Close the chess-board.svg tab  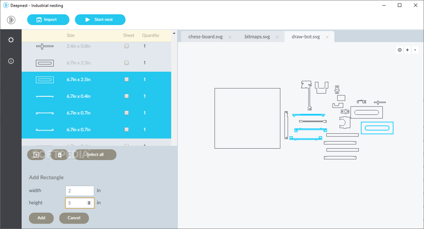[230, 37]
